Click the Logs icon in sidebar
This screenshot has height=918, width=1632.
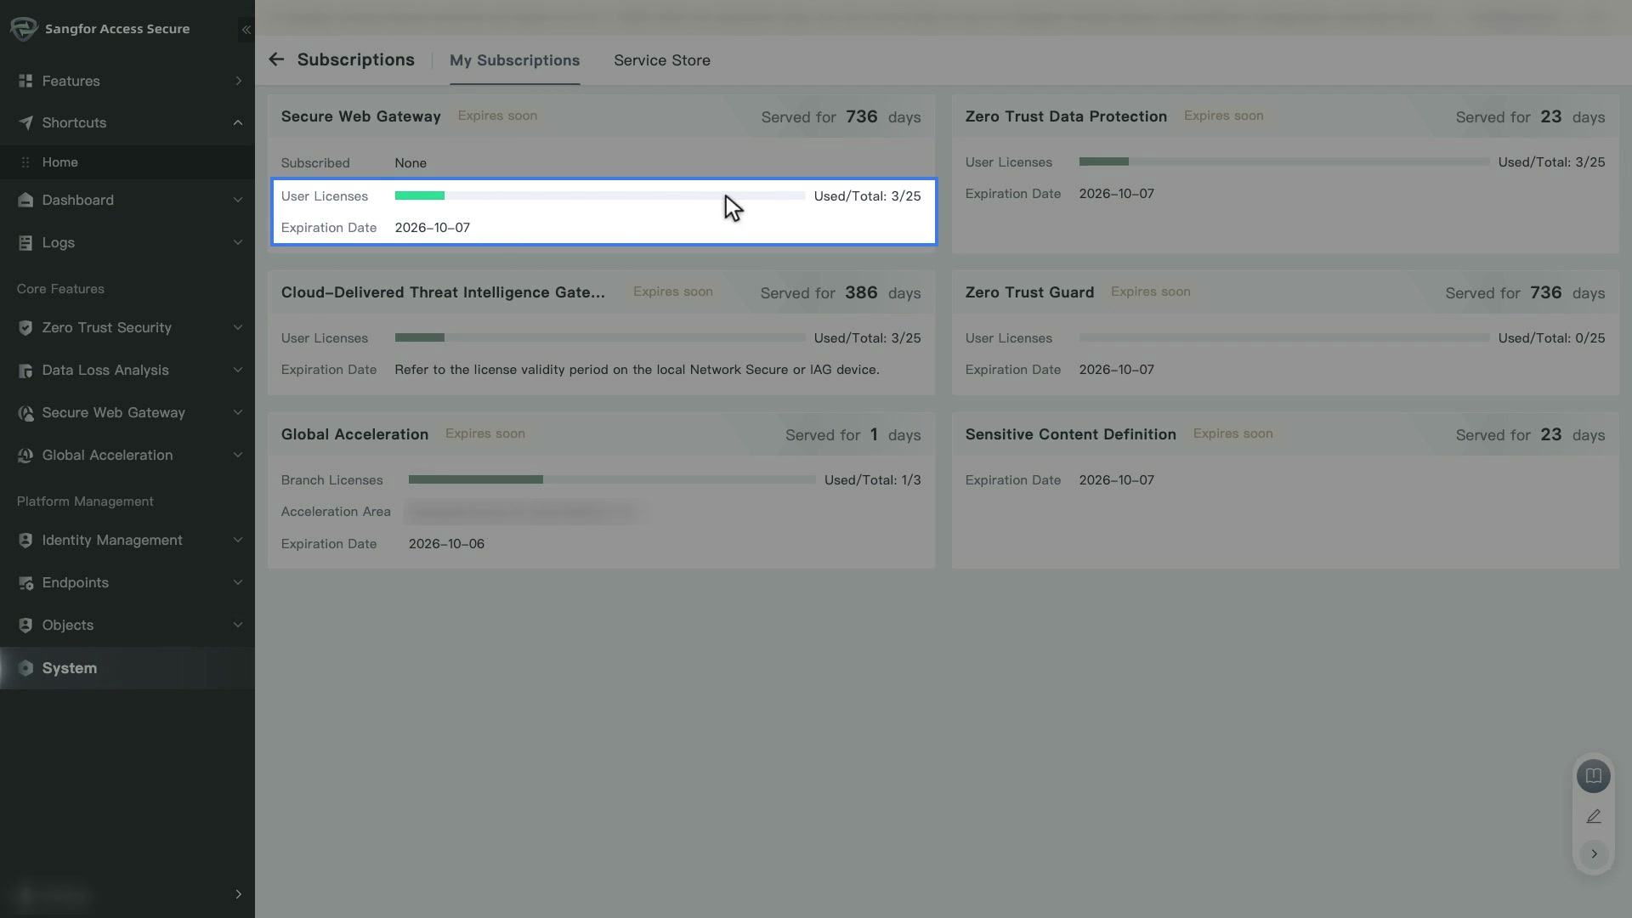coord(25,242)
